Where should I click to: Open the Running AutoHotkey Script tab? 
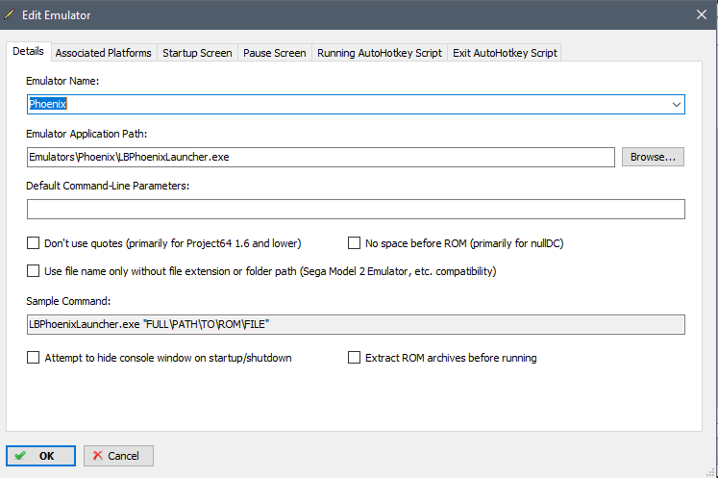tap(380, 53)
